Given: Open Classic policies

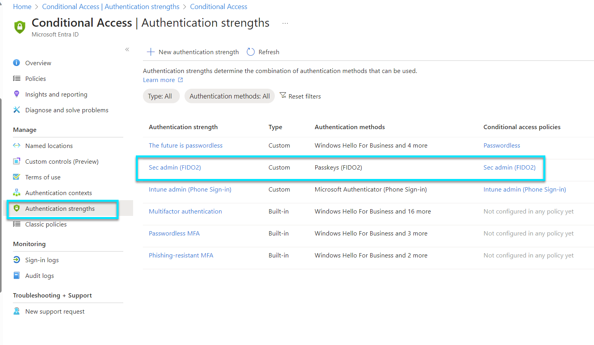Looking at the screenshot, I should (46, 224).
